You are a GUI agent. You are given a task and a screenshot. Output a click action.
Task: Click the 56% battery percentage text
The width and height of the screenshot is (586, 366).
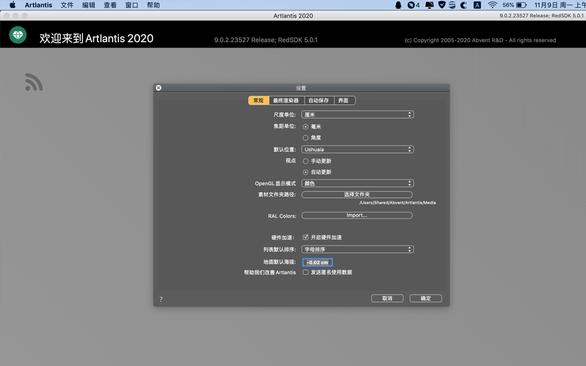tap(508, 5)
